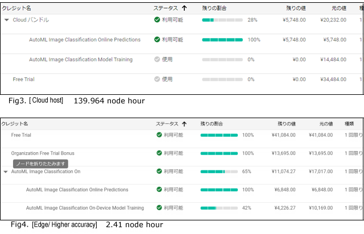Click Fig4 caption 2.41 node hour
This screenshot has height=234, width=364.
(134, 225)
